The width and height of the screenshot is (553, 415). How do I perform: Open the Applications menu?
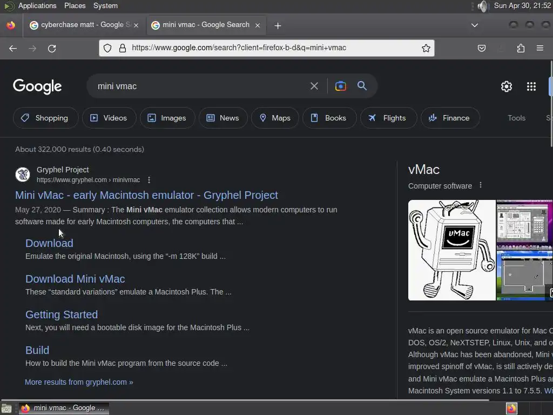point(37,5)
